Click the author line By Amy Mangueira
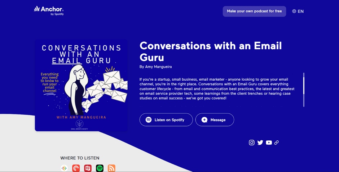Image resolution: width=339 pixels, height=172 pixels. [x=156, y=67]
